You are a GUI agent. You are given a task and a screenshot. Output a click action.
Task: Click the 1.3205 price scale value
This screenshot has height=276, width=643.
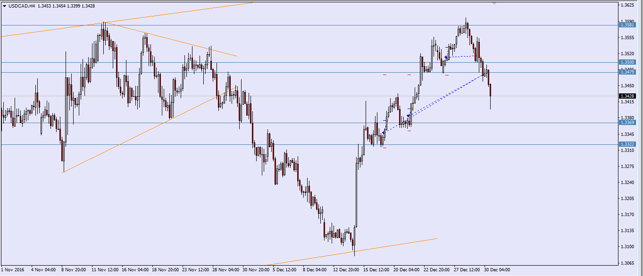(x=627, y=199)
